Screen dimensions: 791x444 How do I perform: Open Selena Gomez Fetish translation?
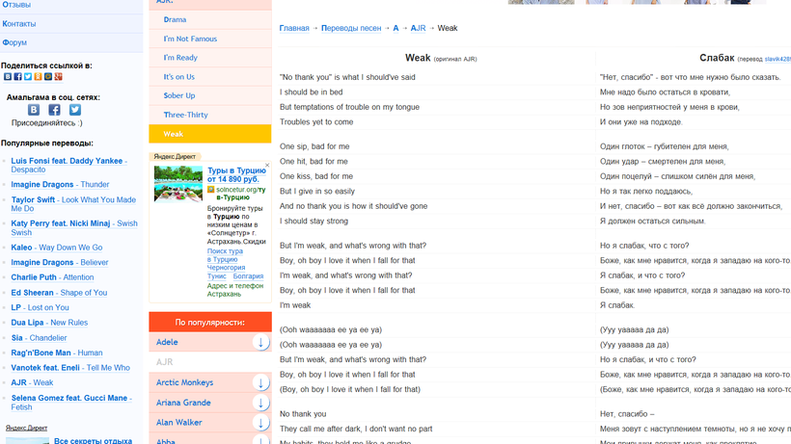(71, 403)
